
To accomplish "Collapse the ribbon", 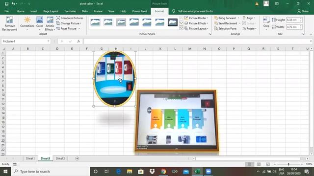I will pyautogui.click(x=311, y=34).
